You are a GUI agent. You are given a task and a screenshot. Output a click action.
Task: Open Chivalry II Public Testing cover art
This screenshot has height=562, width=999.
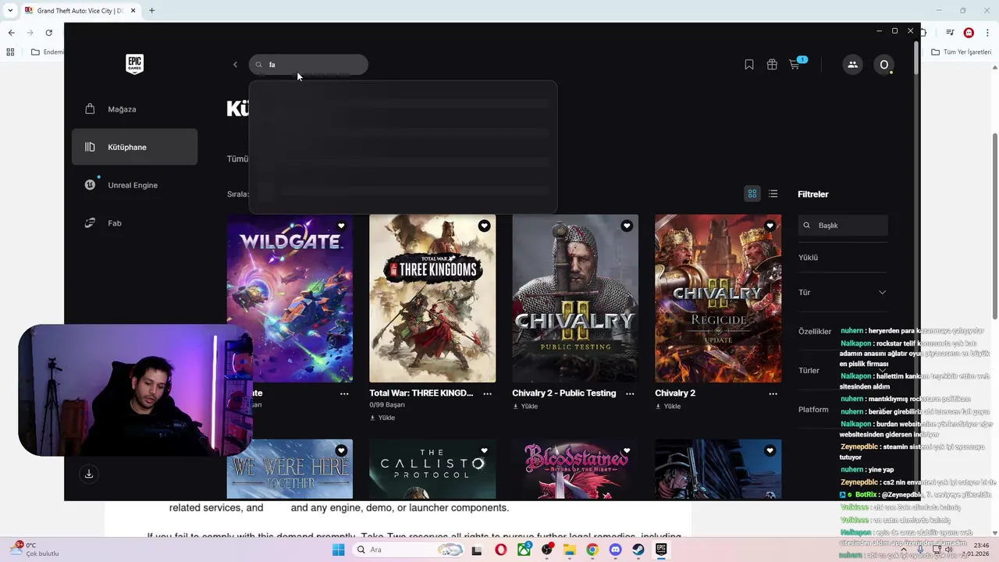pos(575,298)
